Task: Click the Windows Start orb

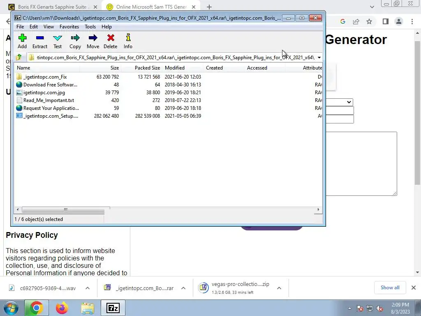Action: (x=11, y=308)
